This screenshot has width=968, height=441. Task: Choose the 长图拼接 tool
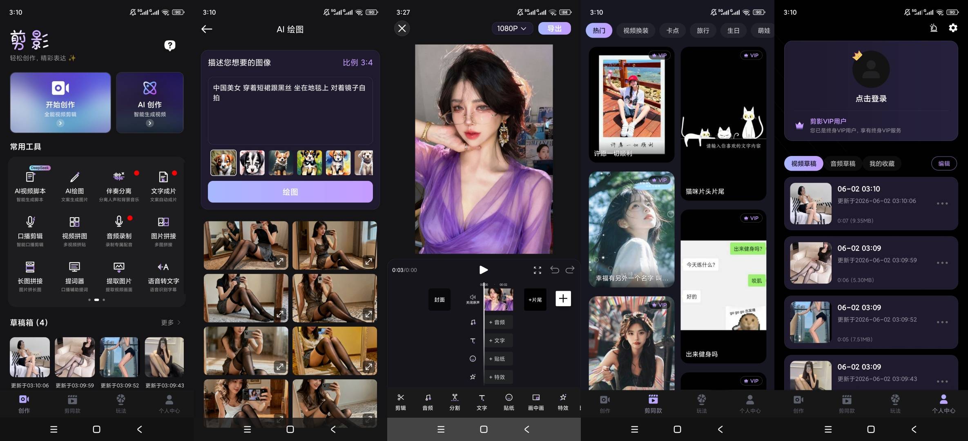30,276
